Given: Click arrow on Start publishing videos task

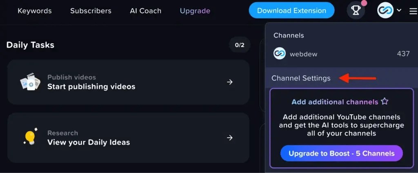Looking at the screenshot, I should pyautogui.click(x=230, y=82).
